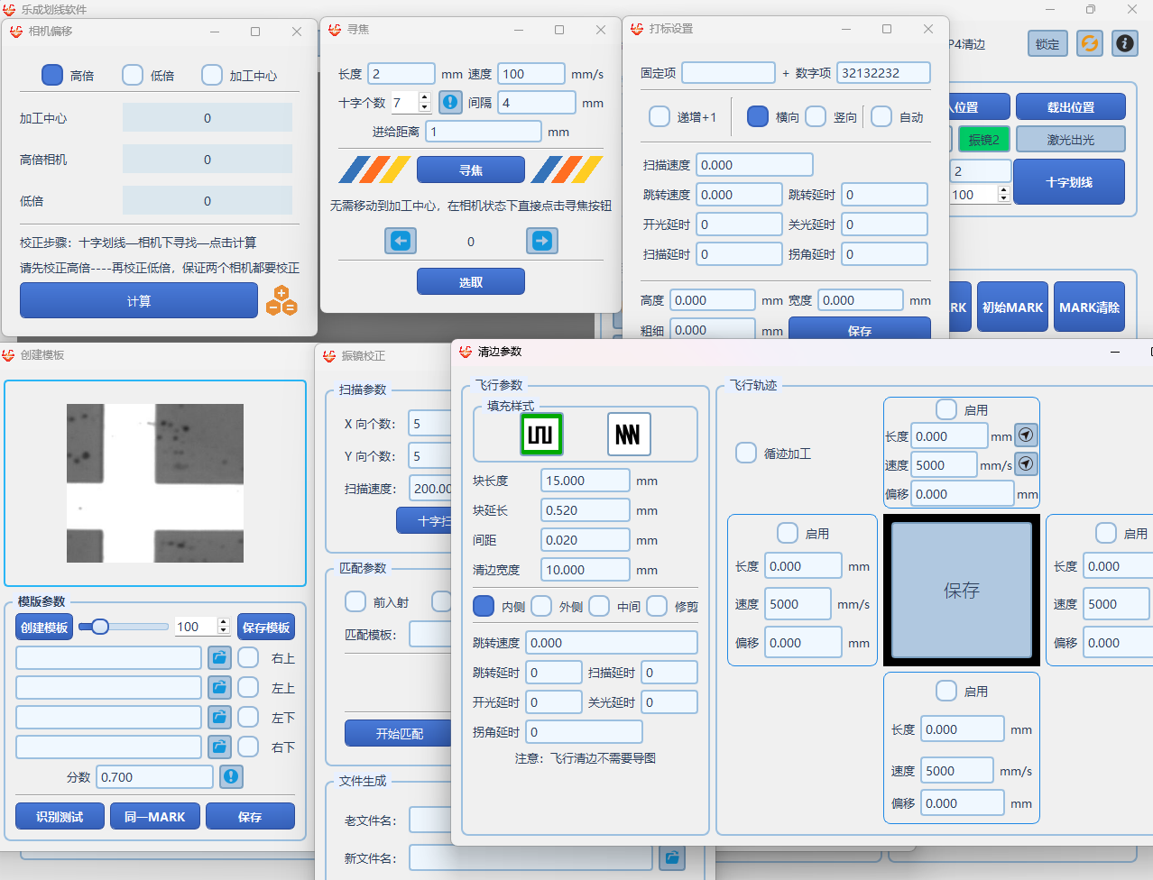Click the 激光出光 button
The image size is (1153, 880).
pos(1071,139)
